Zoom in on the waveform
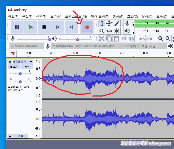Screen dimensions: 174x149 pos(160,38)
